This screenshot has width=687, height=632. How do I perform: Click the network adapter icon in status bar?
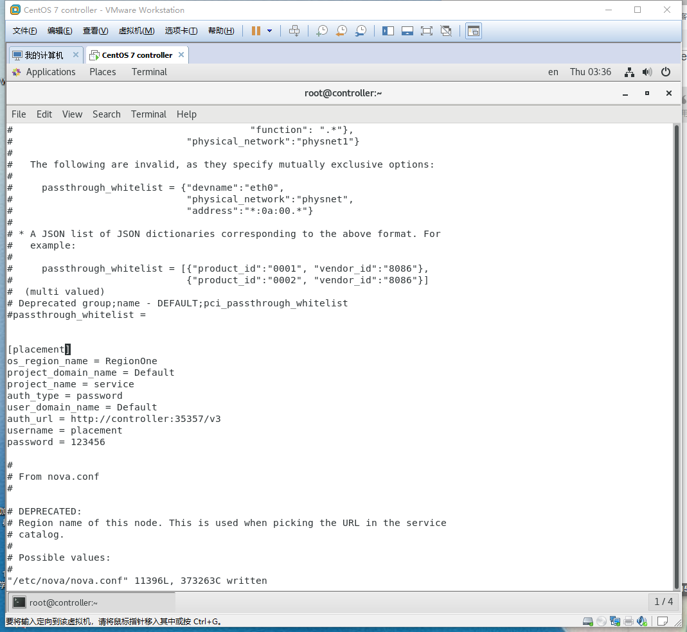614,620
